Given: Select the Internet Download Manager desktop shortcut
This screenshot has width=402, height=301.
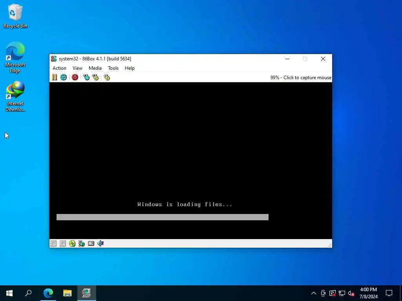Looking at the screenshot, I should 15,96.
